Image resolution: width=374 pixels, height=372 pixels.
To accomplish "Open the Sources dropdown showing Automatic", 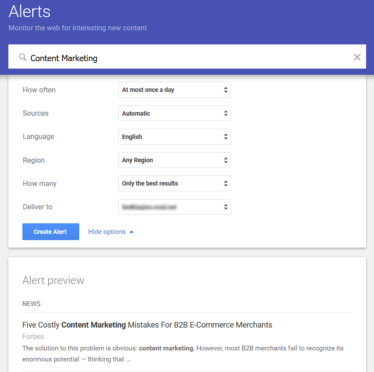I will pos(174,113).
